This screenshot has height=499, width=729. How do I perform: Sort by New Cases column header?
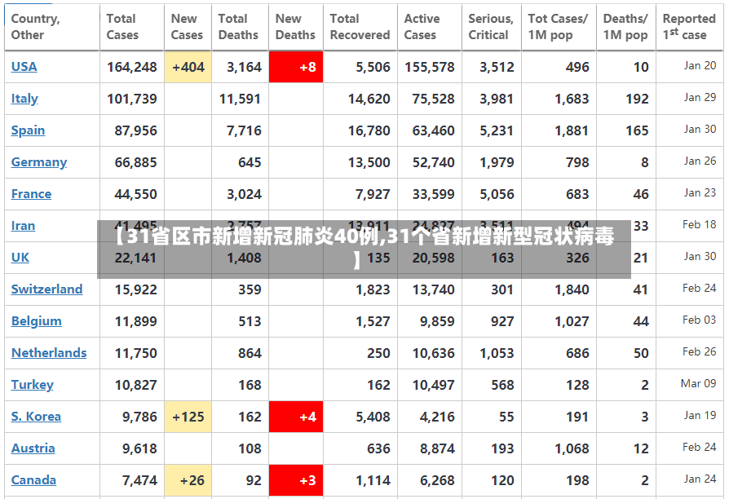[188, 27]
